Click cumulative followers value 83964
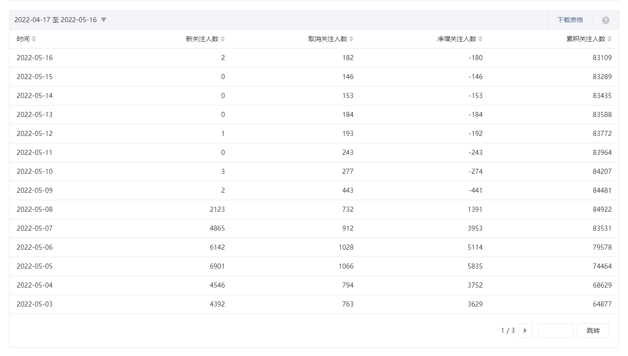Image resolution: width=628 pixels, height=356 pixels. pos(602,153)
